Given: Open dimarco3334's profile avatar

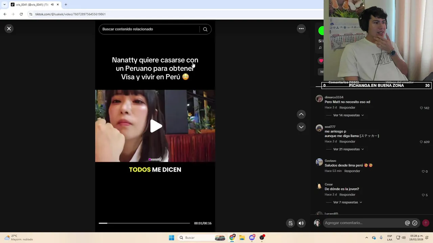Looking at the screenshot, I should pos(319,99).
